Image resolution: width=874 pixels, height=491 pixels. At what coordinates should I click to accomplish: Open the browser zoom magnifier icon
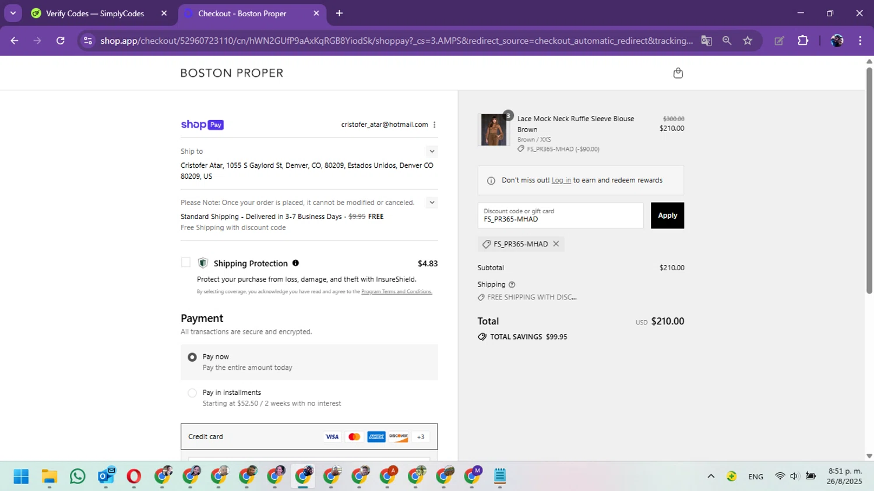[x=727, y=41]
